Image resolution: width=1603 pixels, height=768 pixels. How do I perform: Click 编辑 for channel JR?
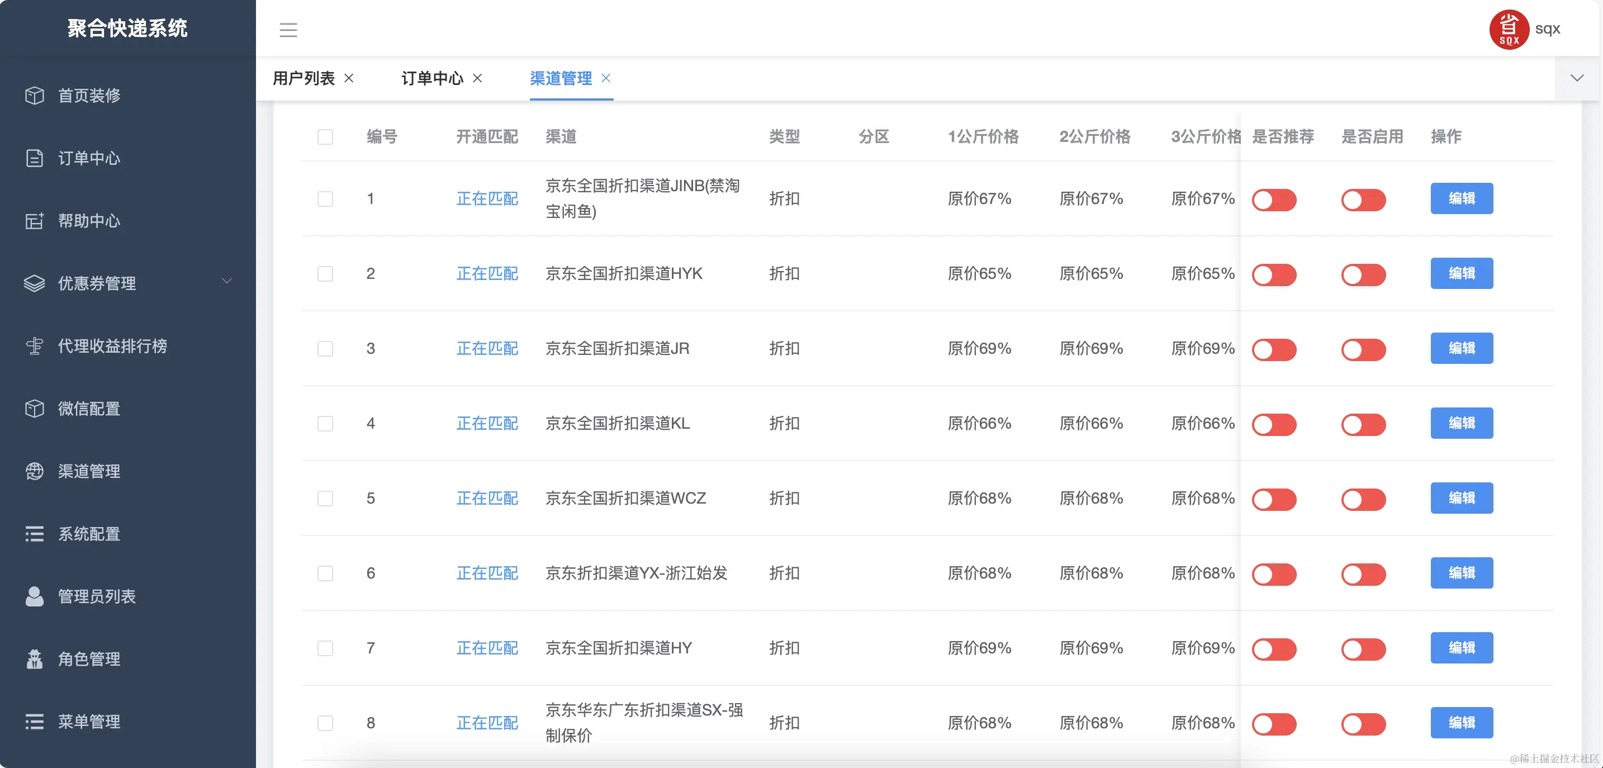(x=1461, y=348)
